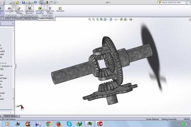Click the Open file icon
This screenshot has width=191, height=127.
(x=17, y=2)
